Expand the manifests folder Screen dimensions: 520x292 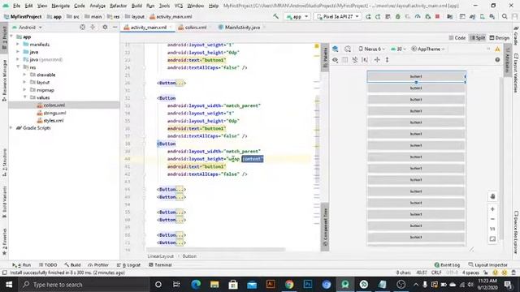coord(18,45)
